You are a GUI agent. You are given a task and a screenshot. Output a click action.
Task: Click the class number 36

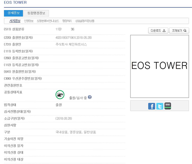(x=73, y=29)
